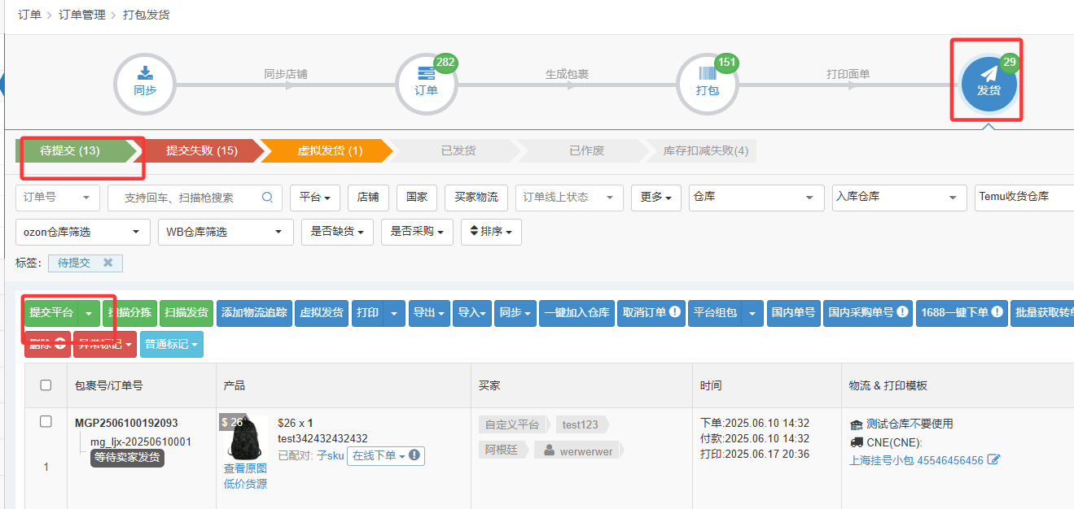Click the user icon beside werwerwer
Screen dimensions: 1074x509
pos(550,450)
